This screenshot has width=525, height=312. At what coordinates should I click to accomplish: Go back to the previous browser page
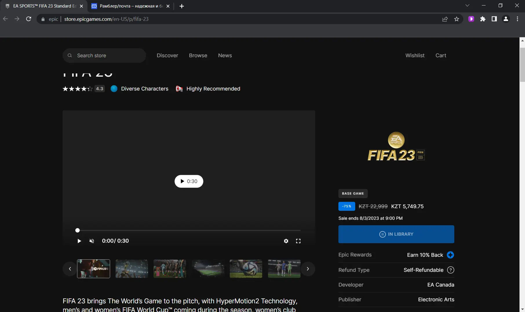(6, 19)
